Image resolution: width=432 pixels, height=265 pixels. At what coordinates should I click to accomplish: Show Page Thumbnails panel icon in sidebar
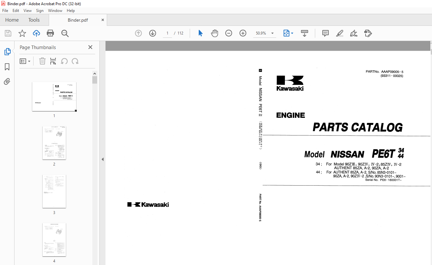7,52
